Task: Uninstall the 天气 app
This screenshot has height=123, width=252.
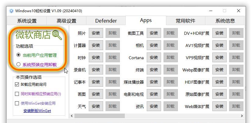Action: coord(113,106)
